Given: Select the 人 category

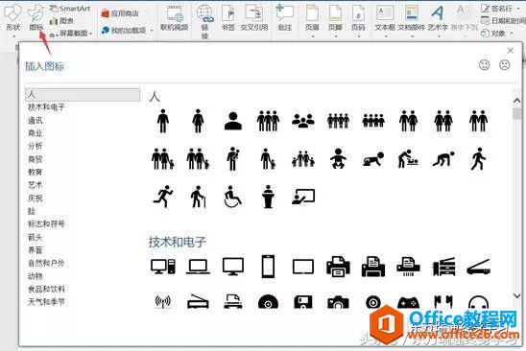Looking at the screenshot, I should coord(83,95).
